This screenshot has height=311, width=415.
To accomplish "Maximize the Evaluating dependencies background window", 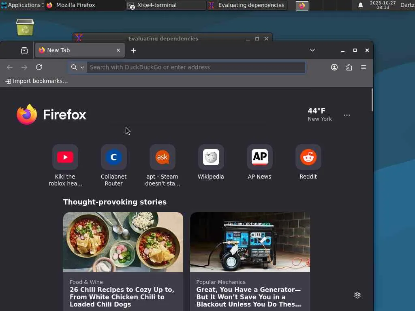I will point(257,38).
